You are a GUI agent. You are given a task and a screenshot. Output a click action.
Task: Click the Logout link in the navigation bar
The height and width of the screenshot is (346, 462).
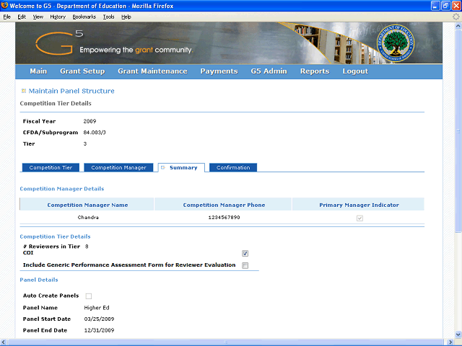[355, 71]
